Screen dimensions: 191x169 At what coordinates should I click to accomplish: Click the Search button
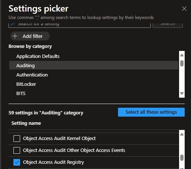click(168, 25)
